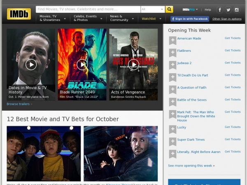
Task: Click the IMDb logo
Action: click(x=19, y=14)
